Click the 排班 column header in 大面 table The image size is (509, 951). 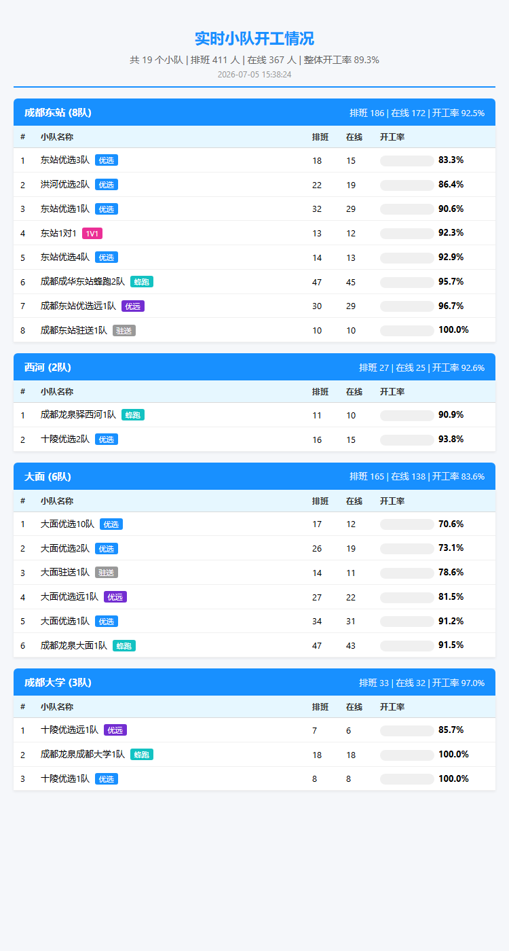(x=320, y=501)
